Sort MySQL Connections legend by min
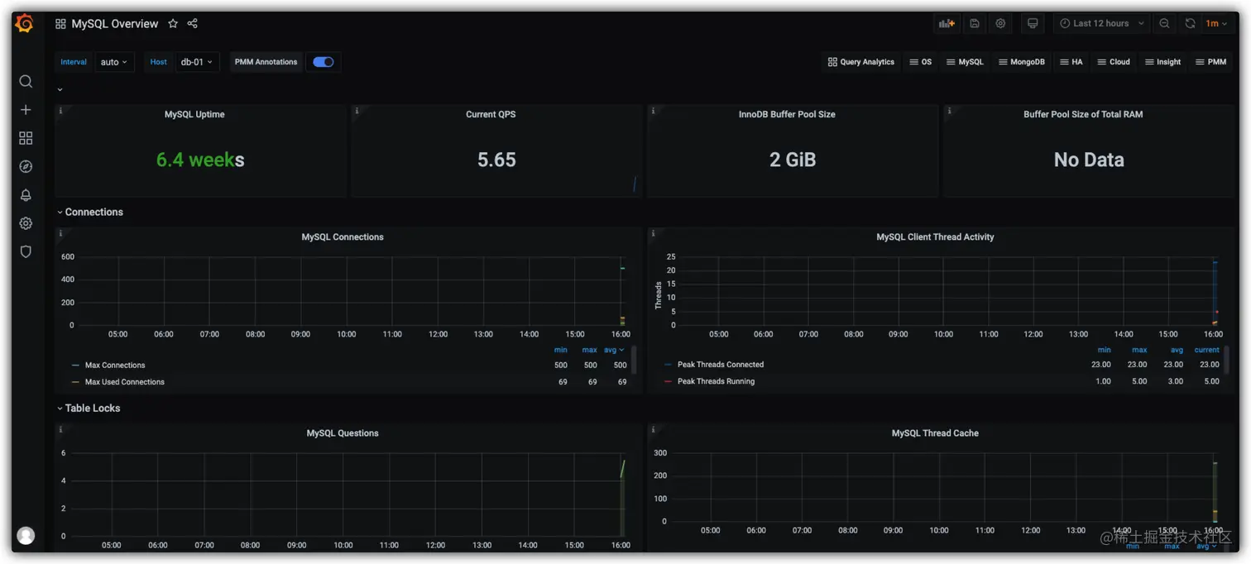This screenshot has height=564, width=1251. point(561,350)
